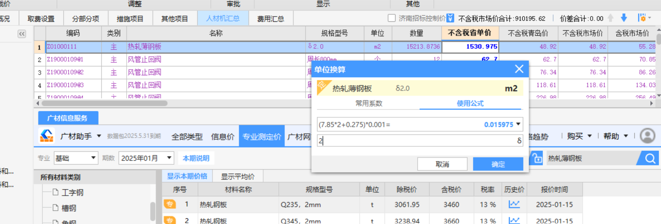The height and width of the screenshot is (224, 661).
Task: Open the 专业 基础 combo box
Action: point(75,158)
